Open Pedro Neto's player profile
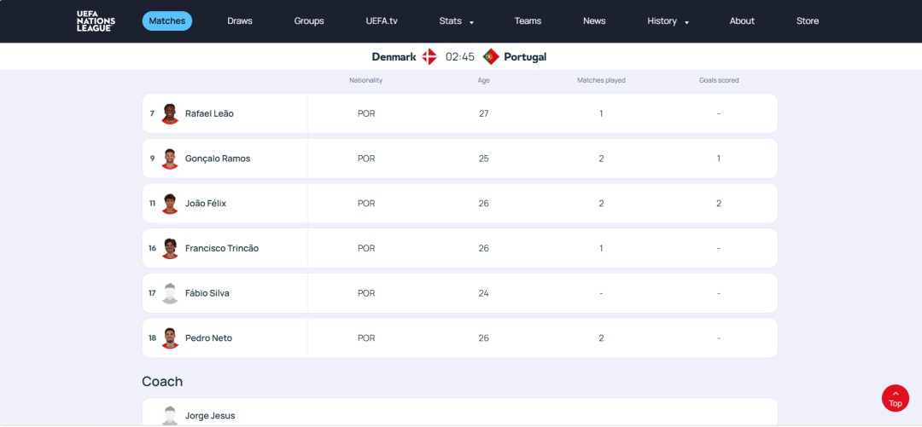Viewport: 922px width, 427px height. [209, 338]
